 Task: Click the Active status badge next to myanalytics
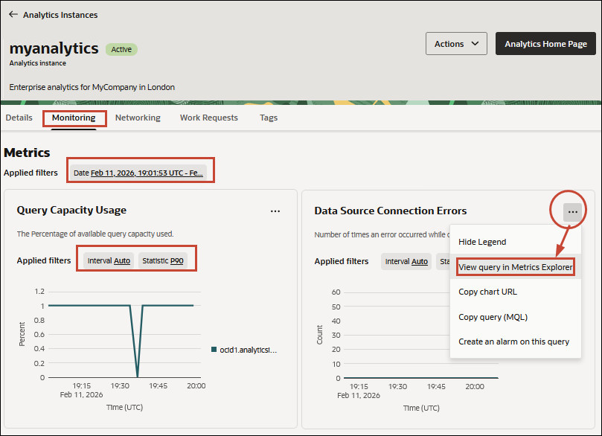coord(121,48)
